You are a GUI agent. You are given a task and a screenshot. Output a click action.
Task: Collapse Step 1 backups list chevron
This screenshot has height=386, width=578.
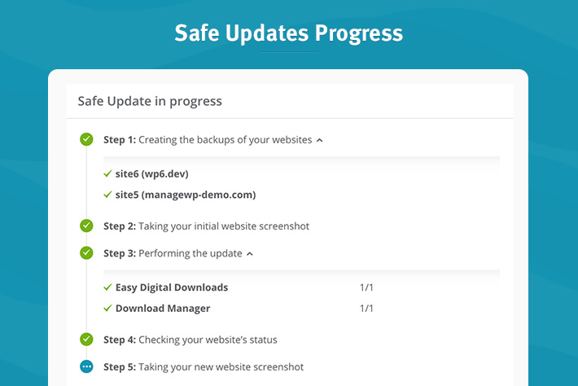320,140
